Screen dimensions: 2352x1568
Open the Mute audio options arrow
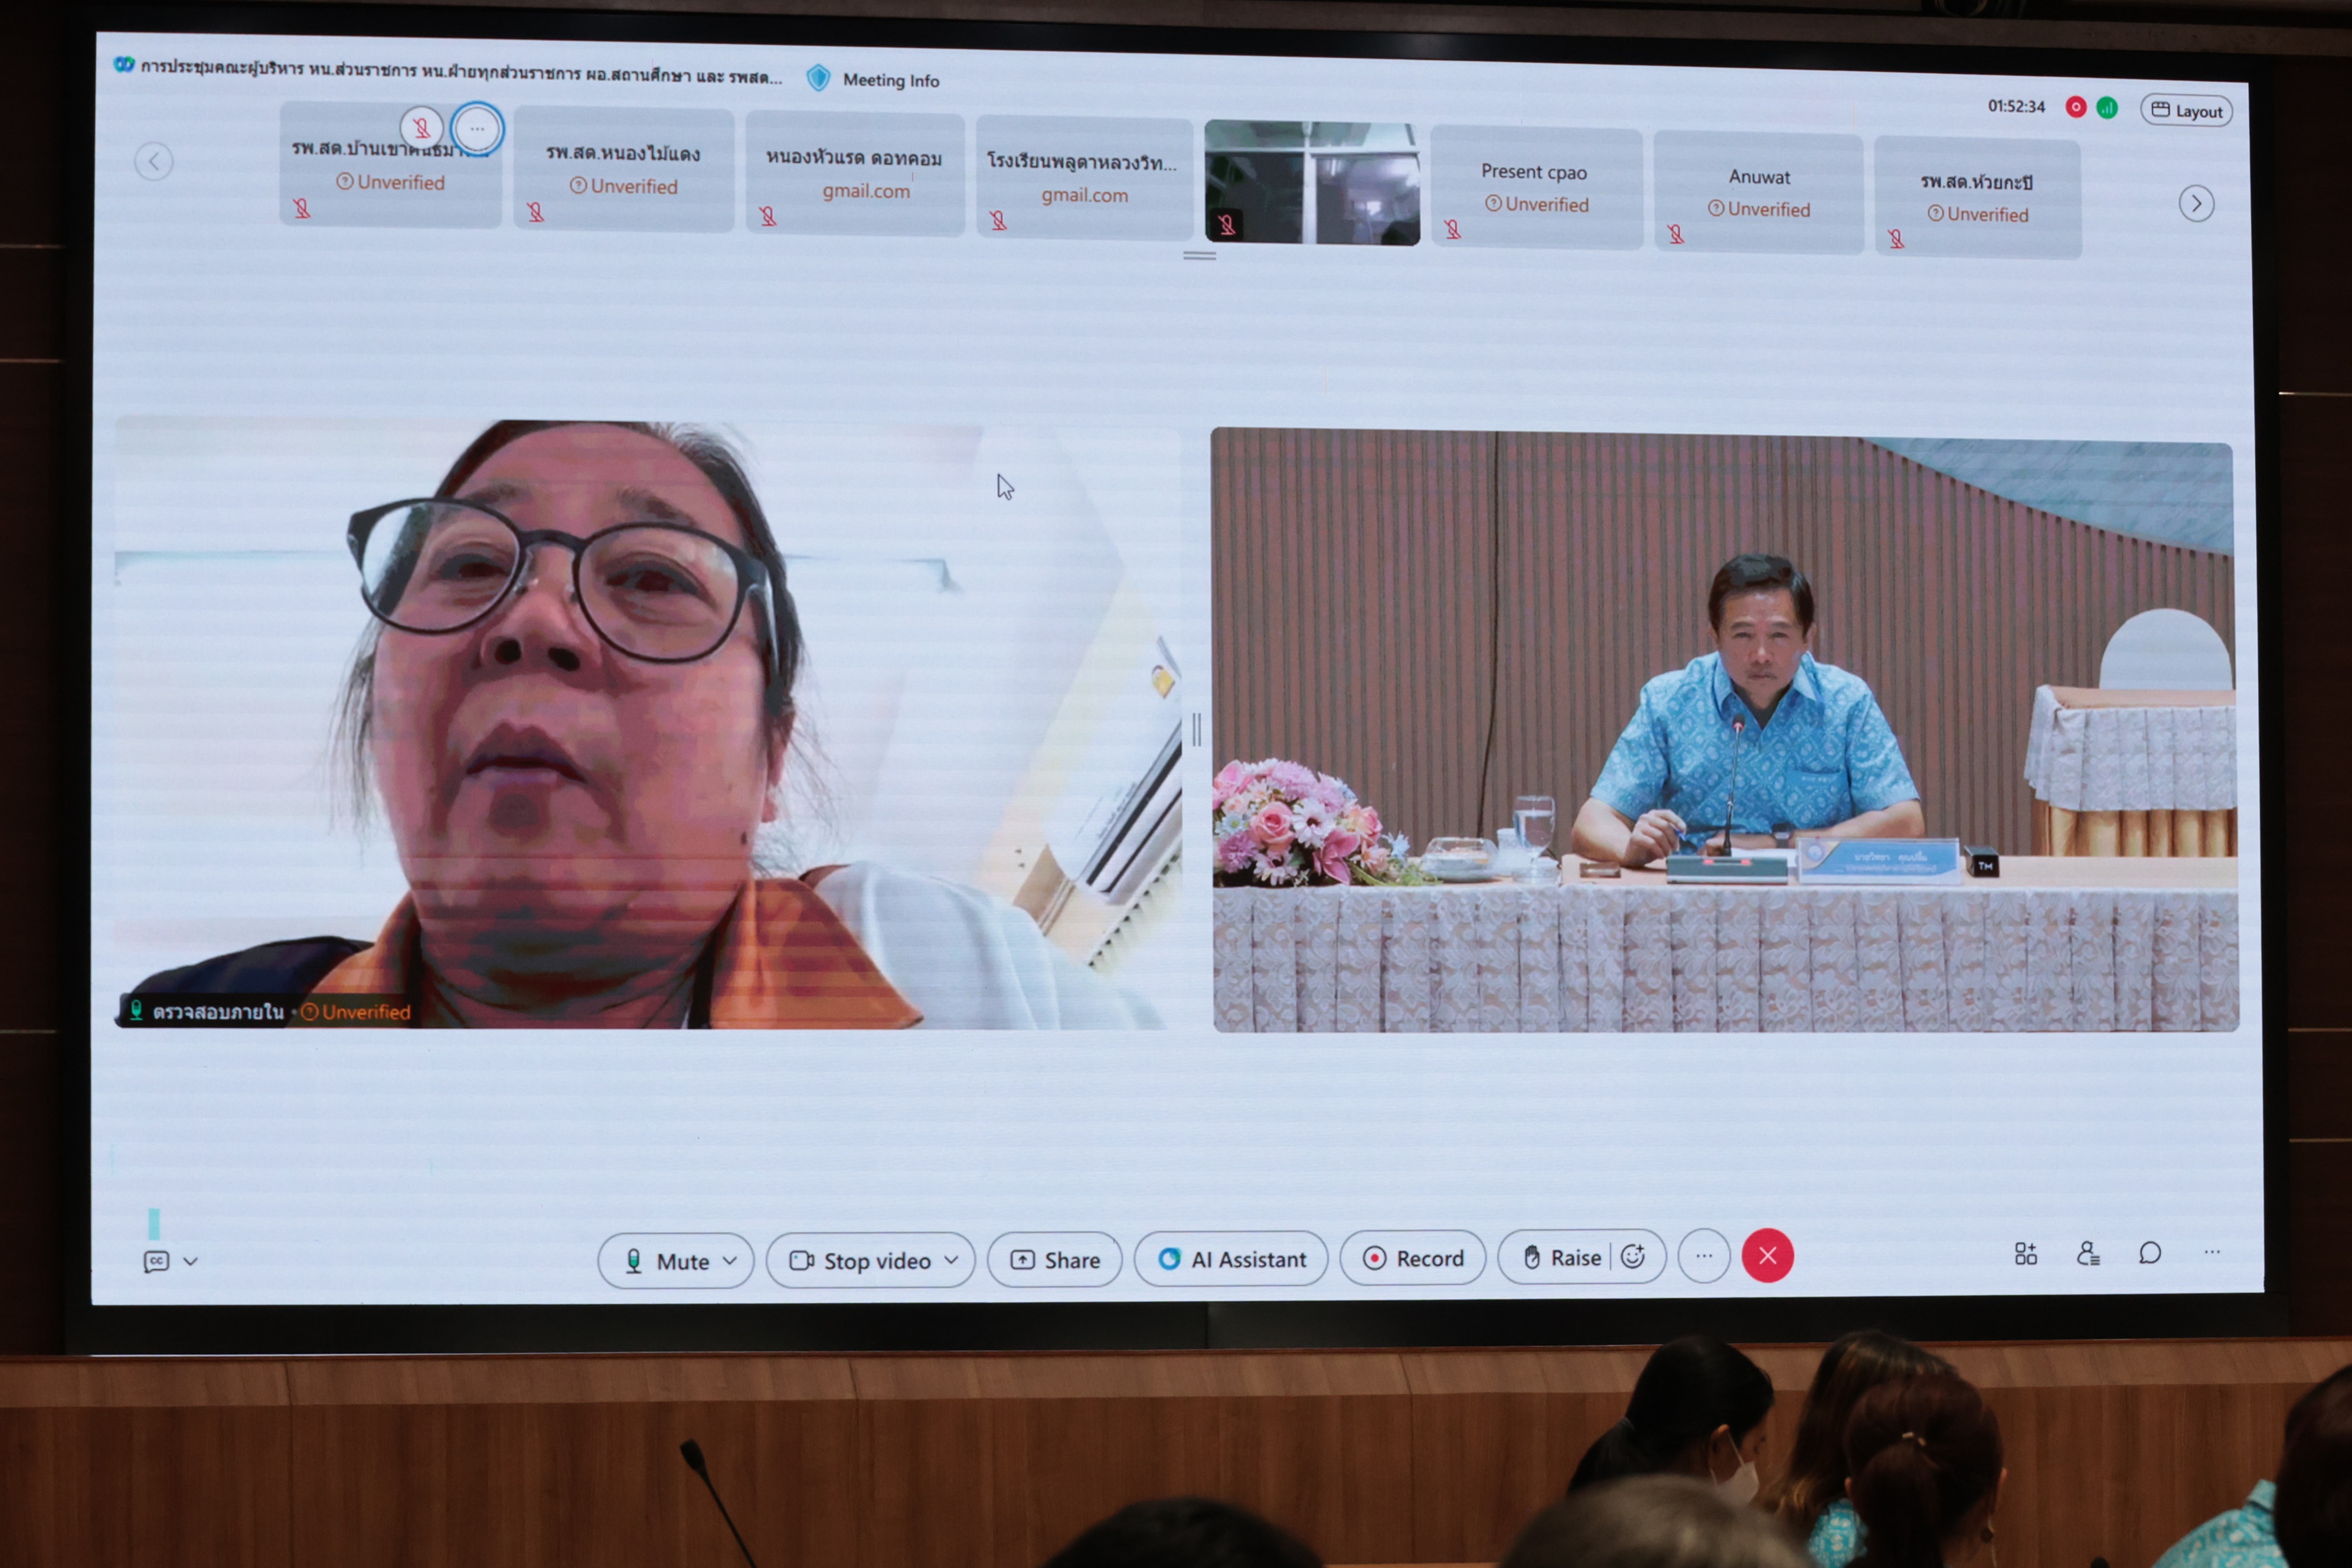pos(730,1261)
